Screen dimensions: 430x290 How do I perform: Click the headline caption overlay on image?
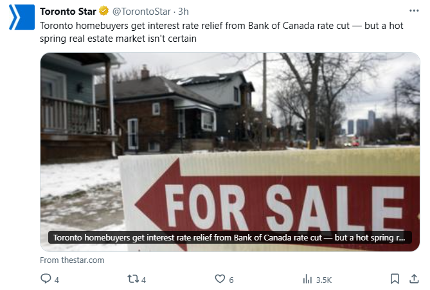(229, 237)
